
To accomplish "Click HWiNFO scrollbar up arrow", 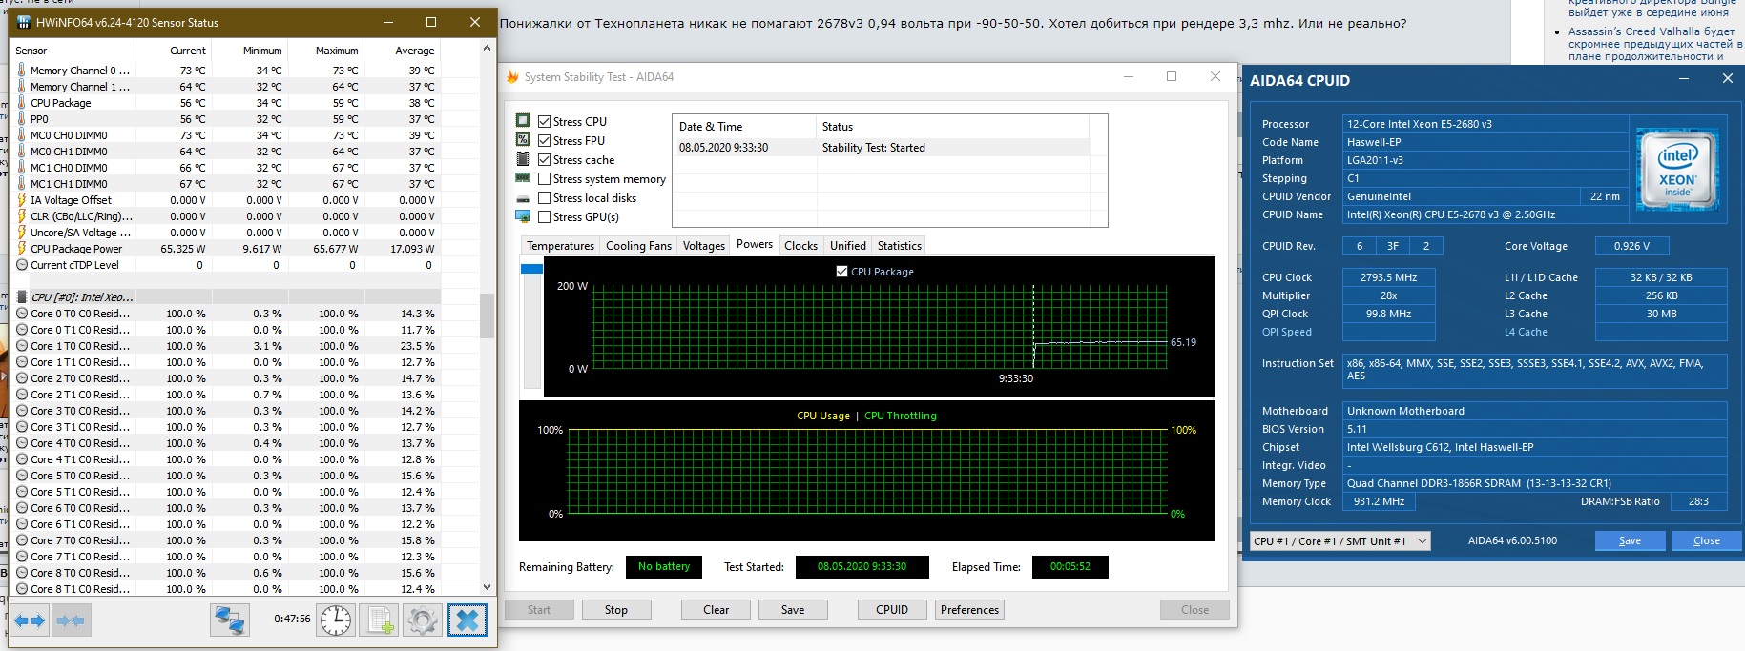I will pyautogui.click(x=487, y=47).
